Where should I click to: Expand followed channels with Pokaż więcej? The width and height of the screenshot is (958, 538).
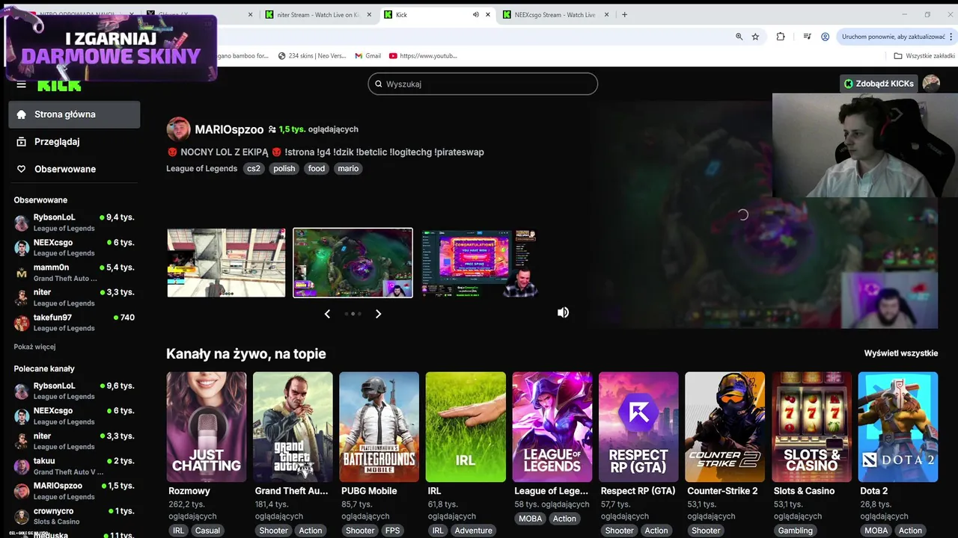(x=34, y=347)
